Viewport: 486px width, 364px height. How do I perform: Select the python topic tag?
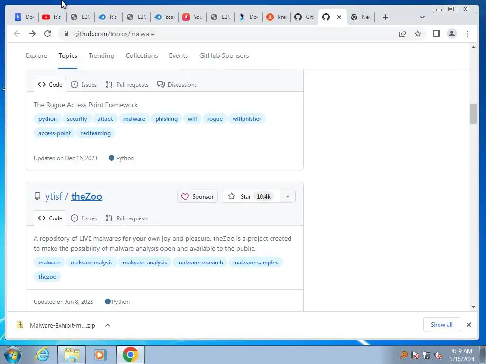tap(47, 119)
